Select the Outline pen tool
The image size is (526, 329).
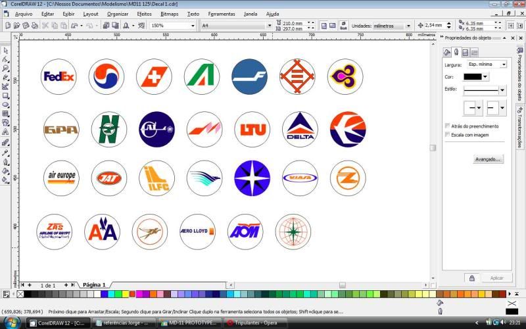5,162
